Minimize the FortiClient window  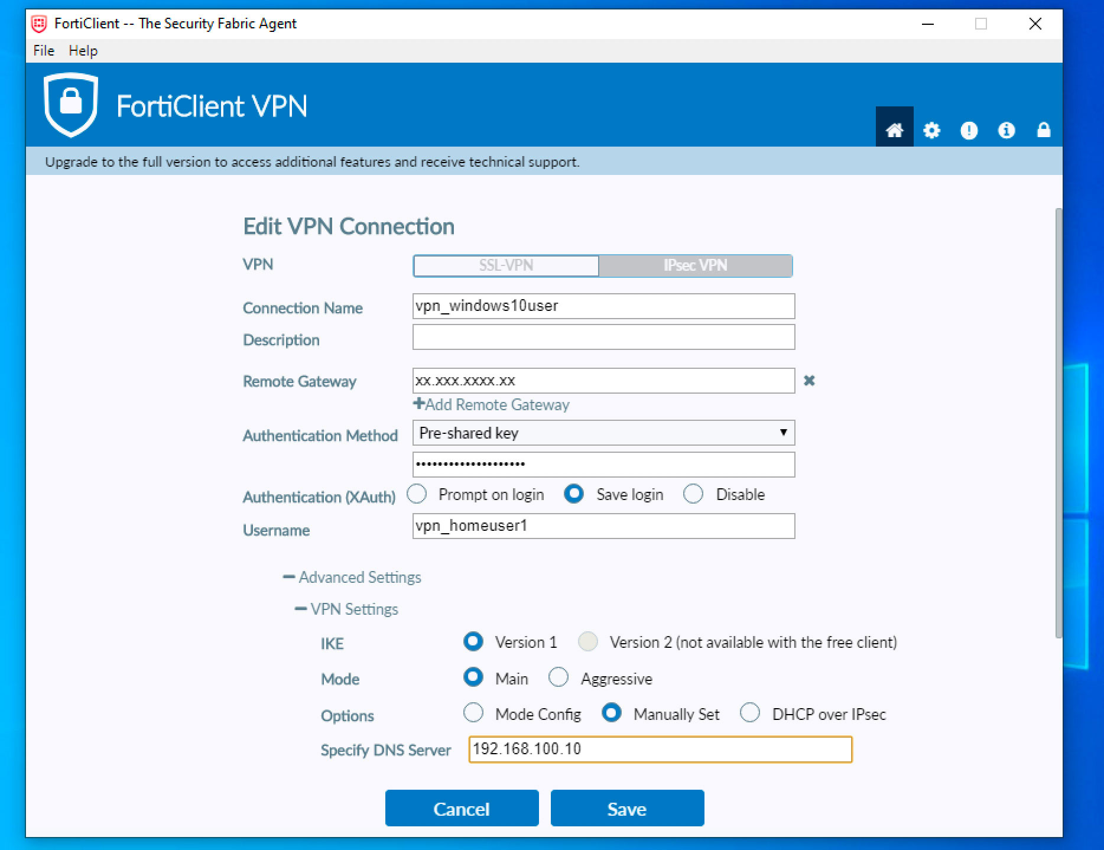coord(928,24)
